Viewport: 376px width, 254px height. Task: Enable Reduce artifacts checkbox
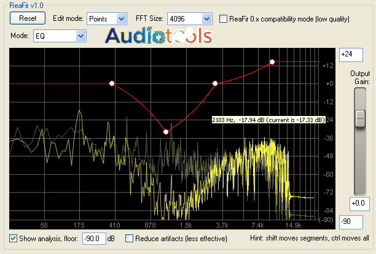tap(129, 239)
